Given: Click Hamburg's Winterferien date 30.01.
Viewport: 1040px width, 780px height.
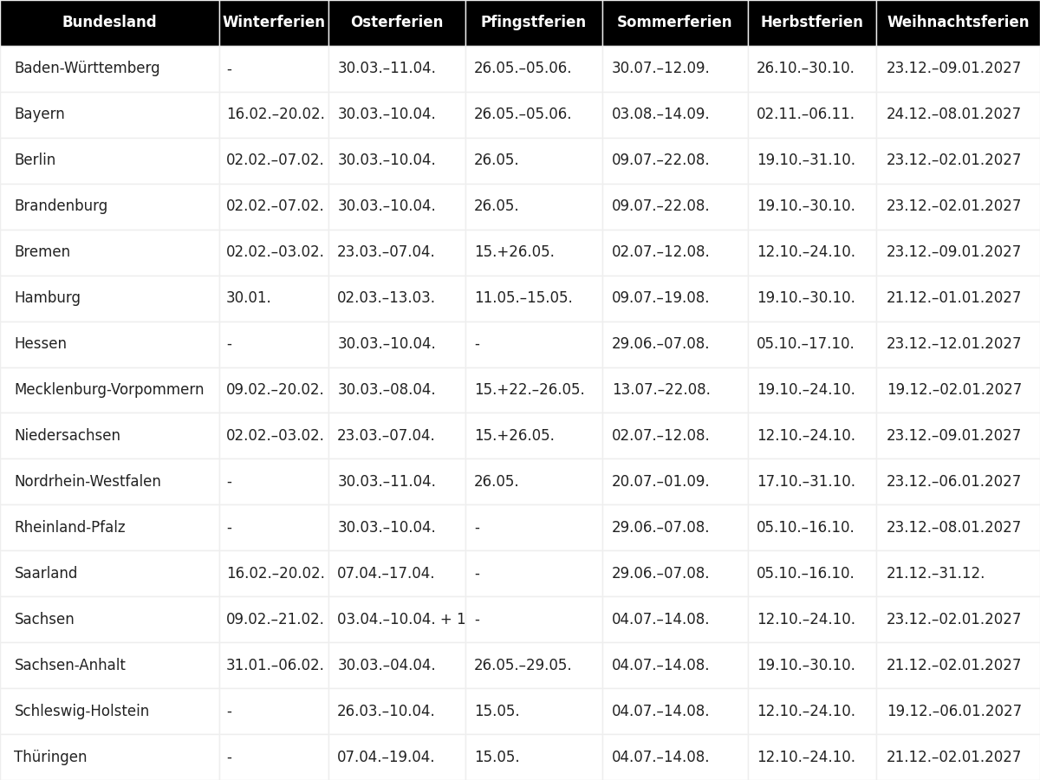Looking at the screenshot, I should point(249,298).
